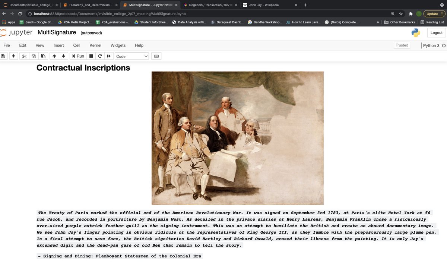Restart the kernel with circular arrow icon
The height and width of the screenshot is (263, 447).
[x=100, y=56]
